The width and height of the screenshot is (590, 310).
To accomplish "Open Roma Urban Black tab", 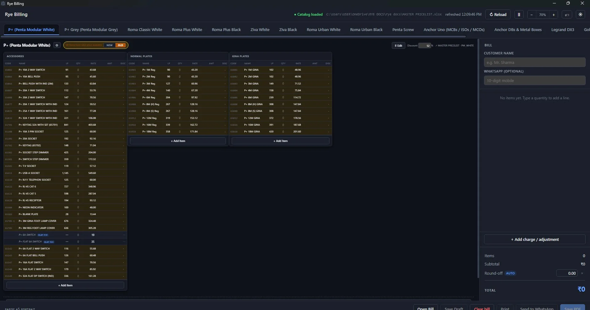I will 366,29.
